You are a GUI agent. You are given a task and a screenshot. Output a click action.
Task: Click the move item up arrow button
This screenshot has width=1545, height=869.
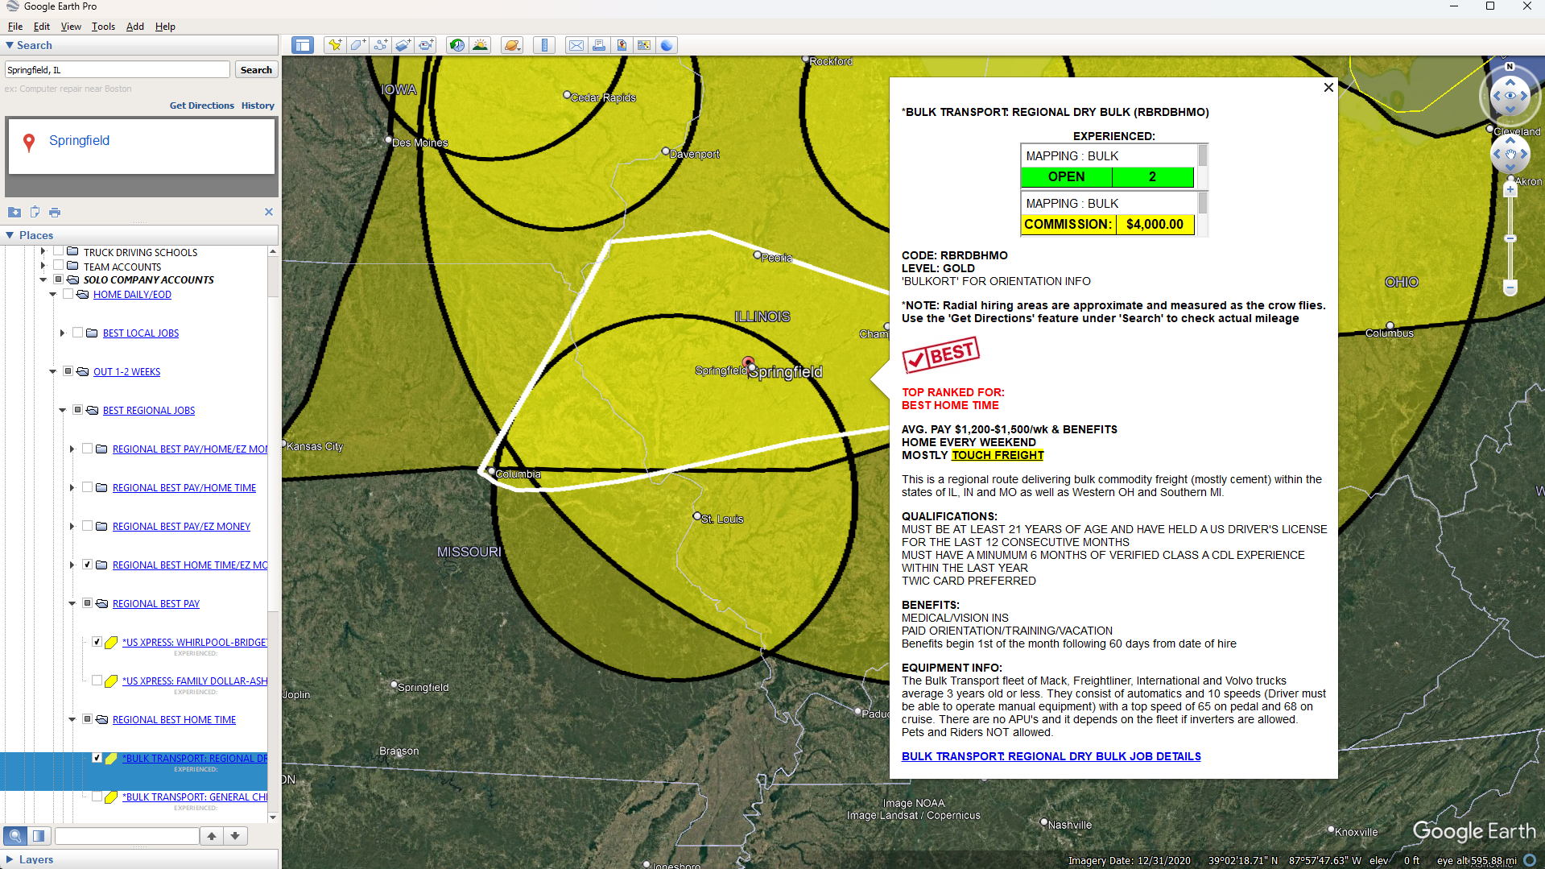[212, 835]
